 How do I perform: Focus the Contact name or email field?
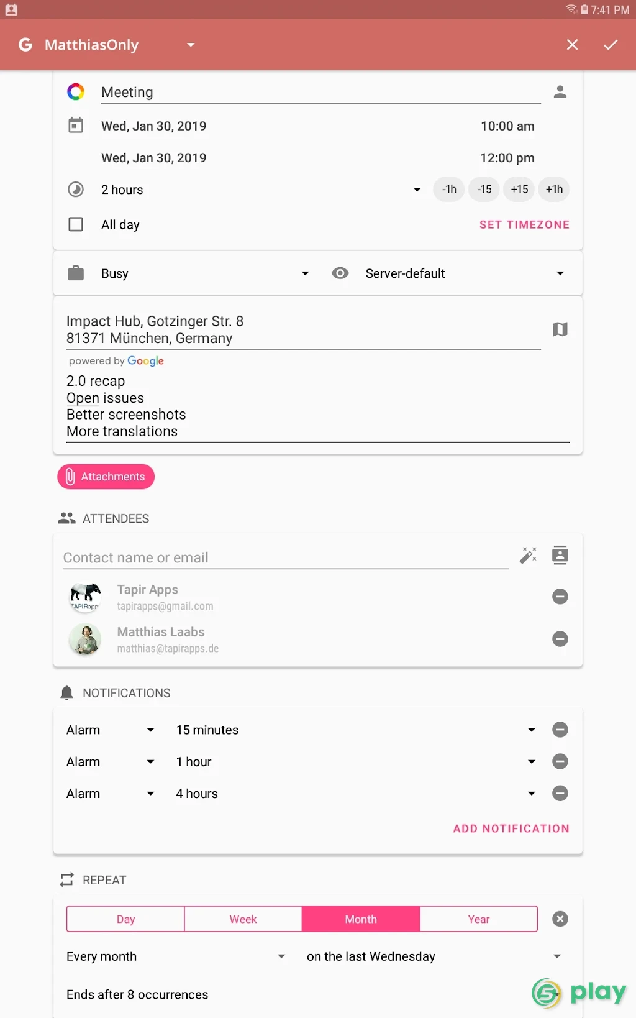tap(286, 557)
